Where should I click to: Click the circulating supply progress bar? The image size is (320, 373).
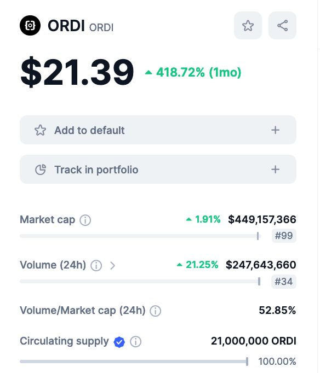click(134, 362)
